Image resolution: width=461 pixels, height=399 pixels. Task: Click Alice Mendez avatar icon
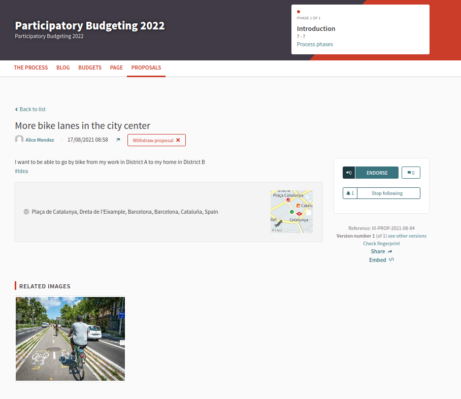(19, 140)
